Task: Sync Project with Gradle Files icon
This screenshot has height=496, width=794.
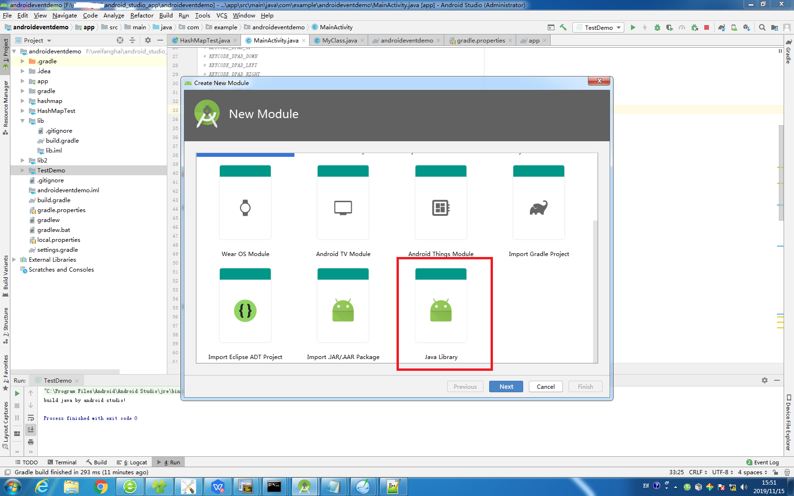Action: [722, 27]
